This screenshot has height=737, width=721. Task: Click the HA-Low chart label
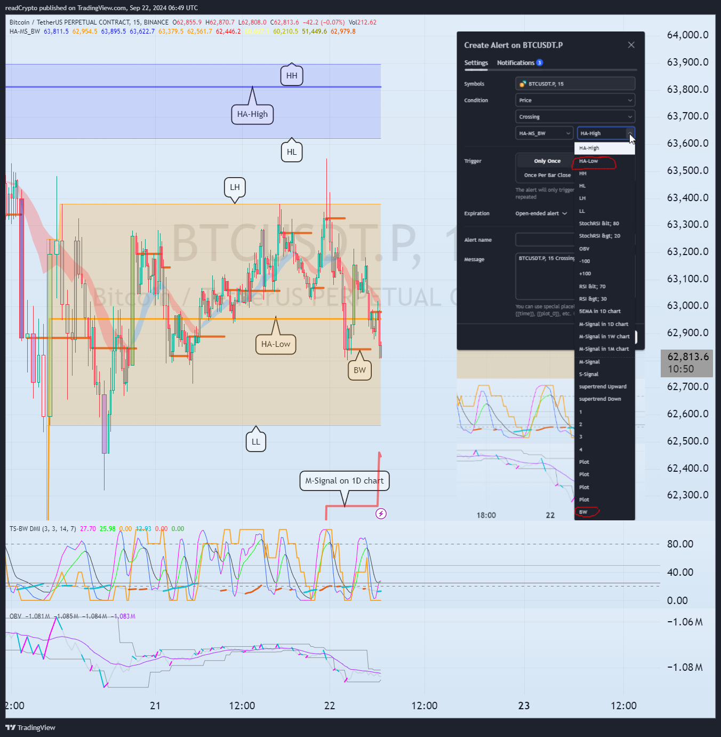276,344
